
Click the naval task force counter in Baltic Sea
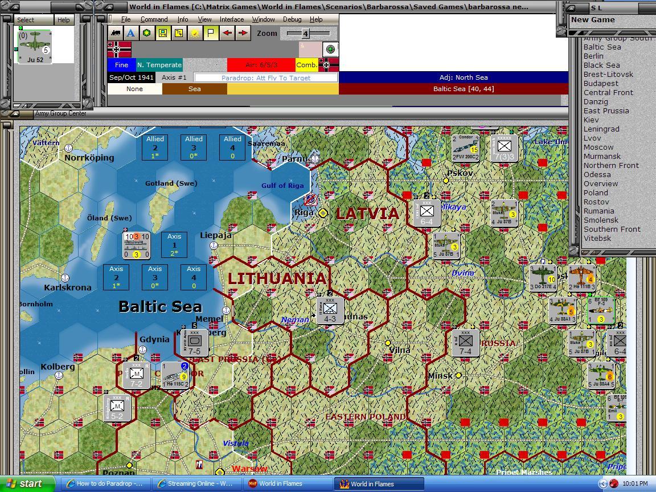[x=137, y=245]
